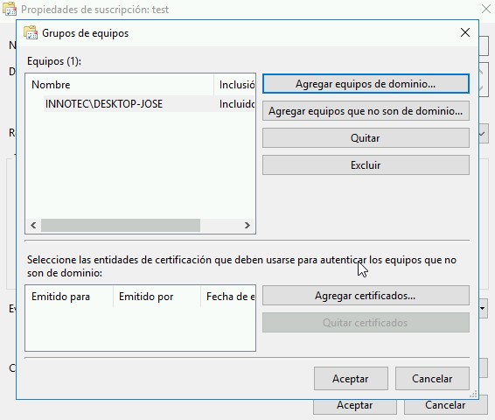The image size is (495, 420).
Task: Click the resize grip at dialog corner
Action: click(473, 394)
